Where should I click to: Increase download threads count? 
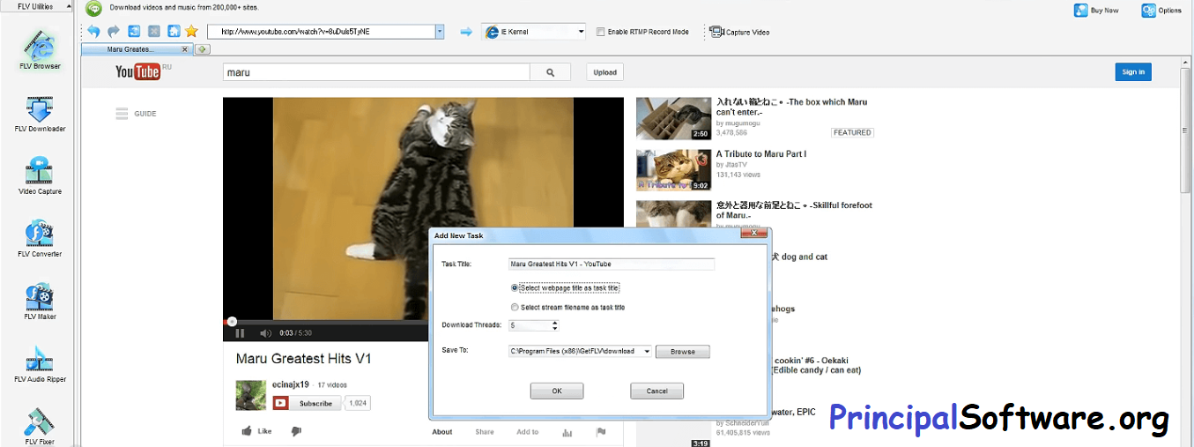(554, 323)
